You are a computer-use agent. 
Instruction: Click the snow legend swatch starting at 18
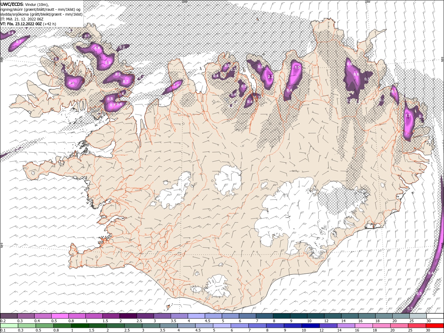[384, 316]
